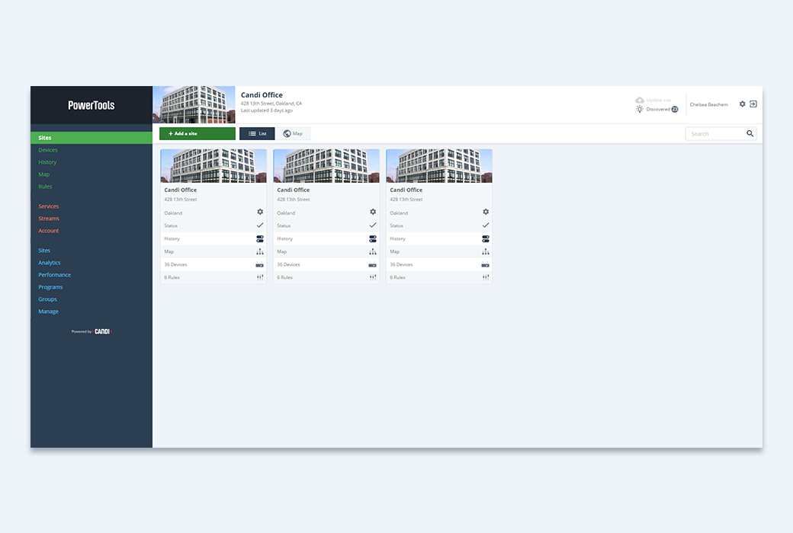Click Rules sliders icon on third site card

click(x=486, y=277)
